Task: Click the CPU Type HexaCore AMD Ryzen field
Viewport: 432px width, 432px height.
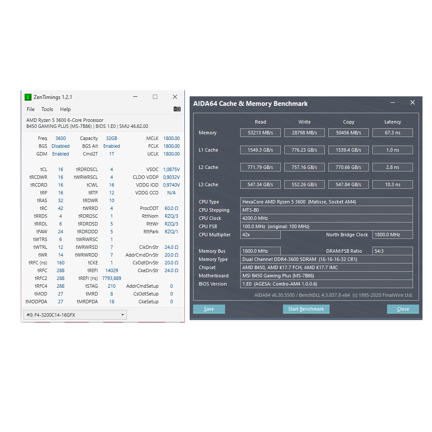Action: point(327,202)
